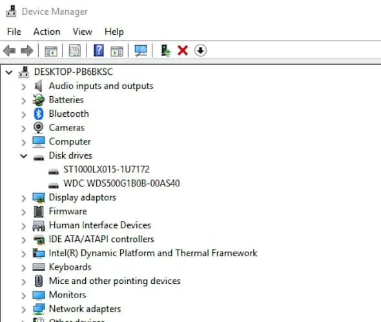Screen dimensions: 381x322
Task: Click the Disable device down-arrow icon
Action: point(200,50)
